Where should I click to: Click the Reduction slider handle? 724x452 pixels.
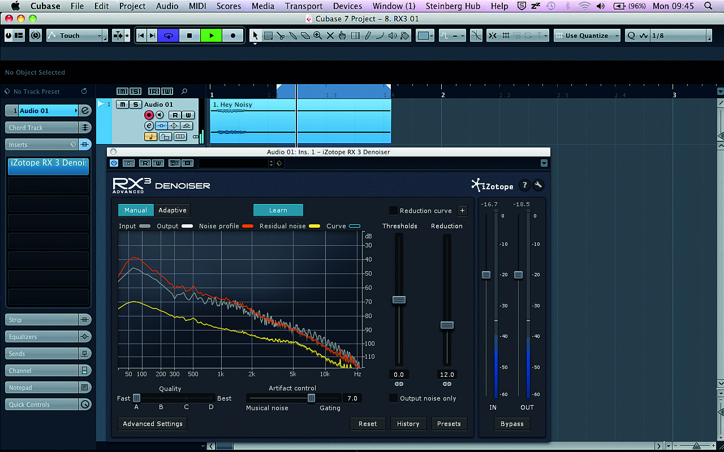pos(447,325)
